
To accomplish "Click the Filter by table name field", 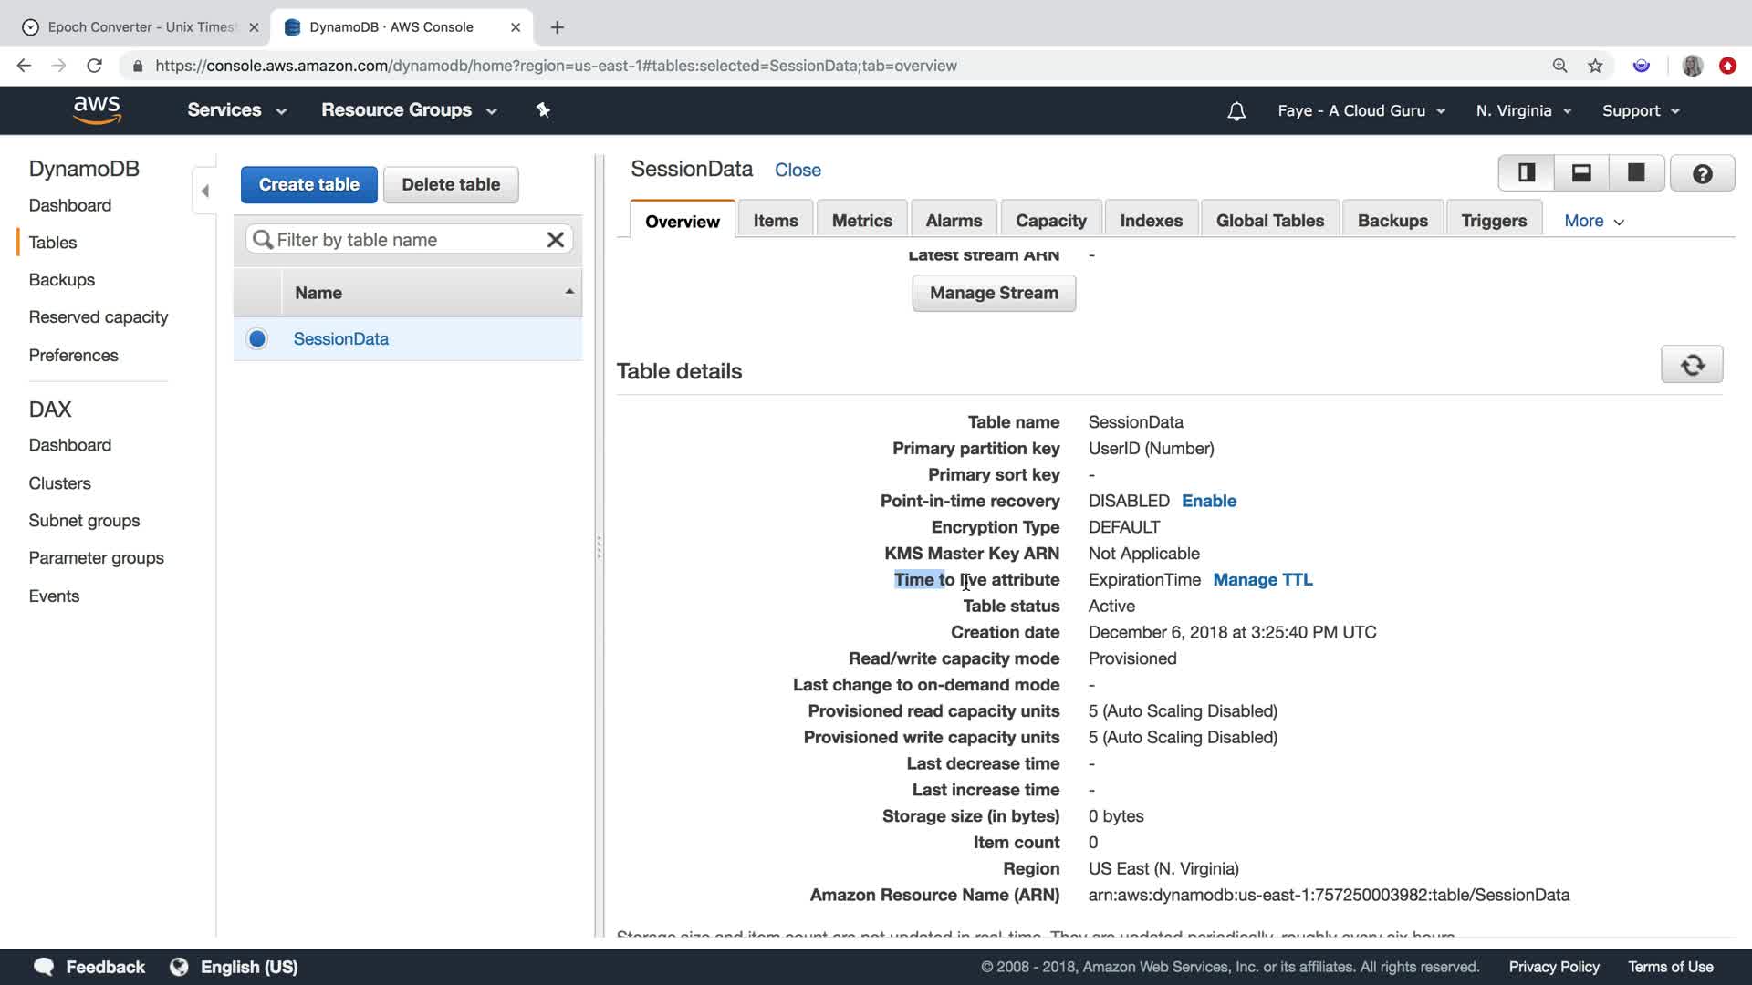I will tap(401, 240).
